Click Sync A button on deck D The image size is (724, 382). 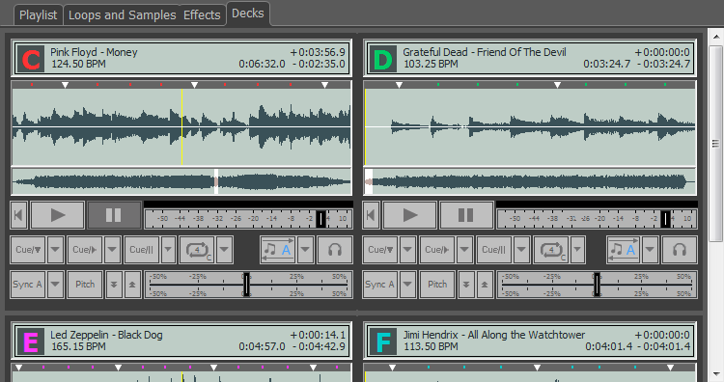379,285
